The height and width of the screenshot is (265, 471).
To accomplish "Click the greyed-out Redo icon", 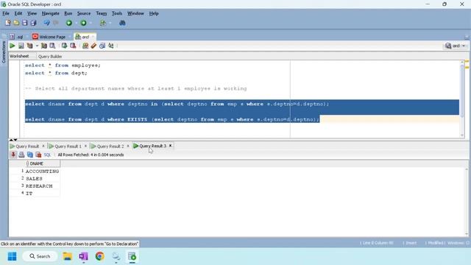I will pos(56,23).
